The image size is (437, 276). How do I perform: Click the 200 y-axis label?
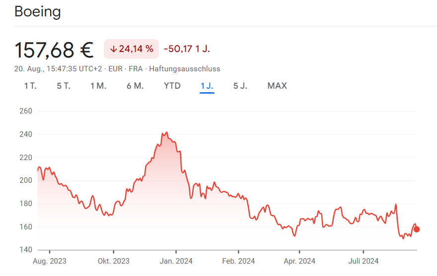click(26, 180)
